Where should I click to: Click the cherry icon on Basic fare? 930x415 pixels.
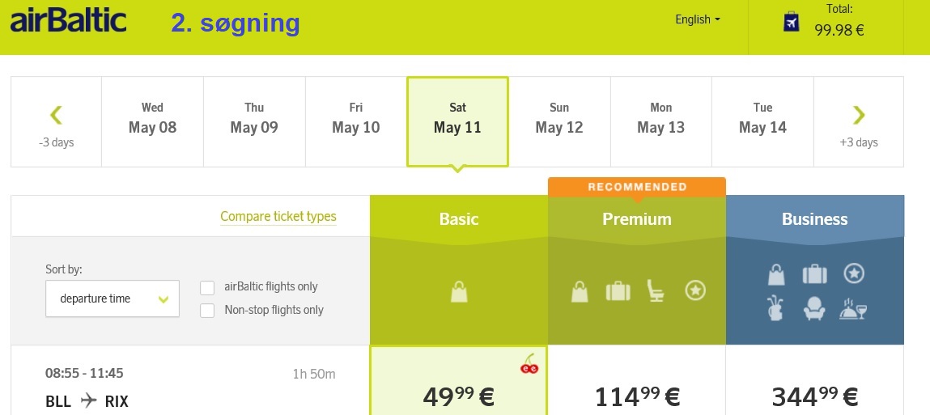click(x=529, y=364)
